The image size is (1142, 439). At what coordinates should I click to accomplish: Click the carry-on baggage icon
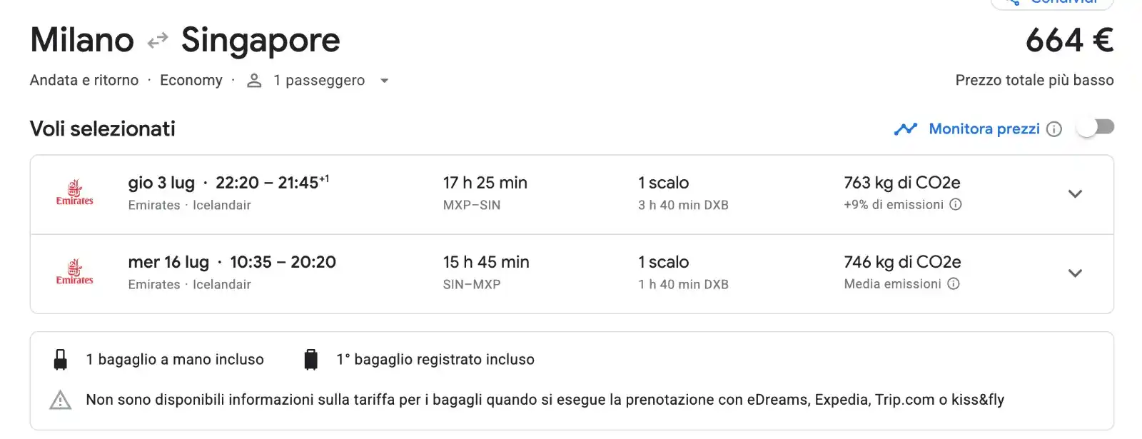pyautogui.click(x=61, y=360)
